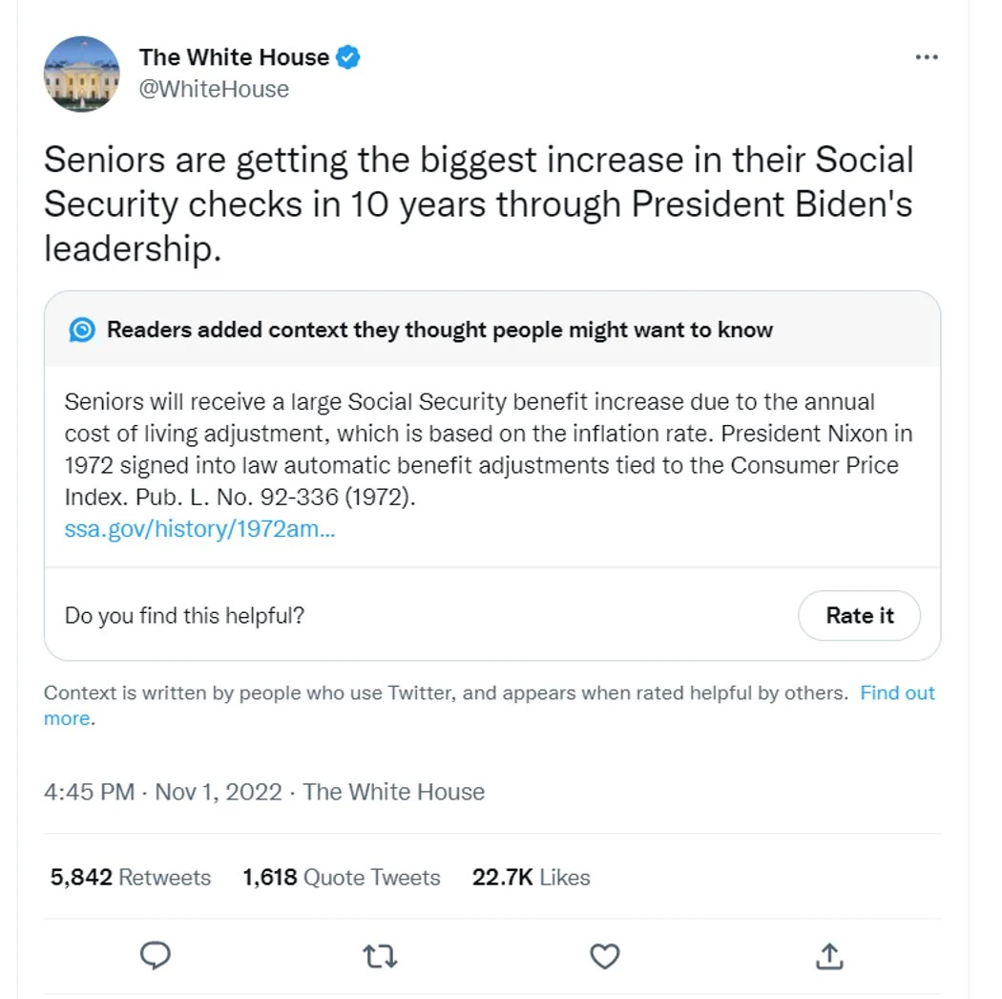
Task: Open the share tweet icon
Action: tap(830, 955)
